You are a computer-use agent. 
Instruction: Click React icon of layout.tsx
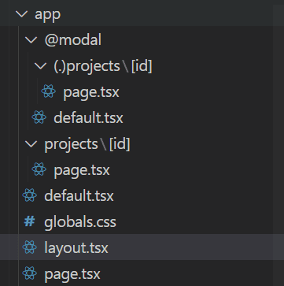(x=30, y=247)
